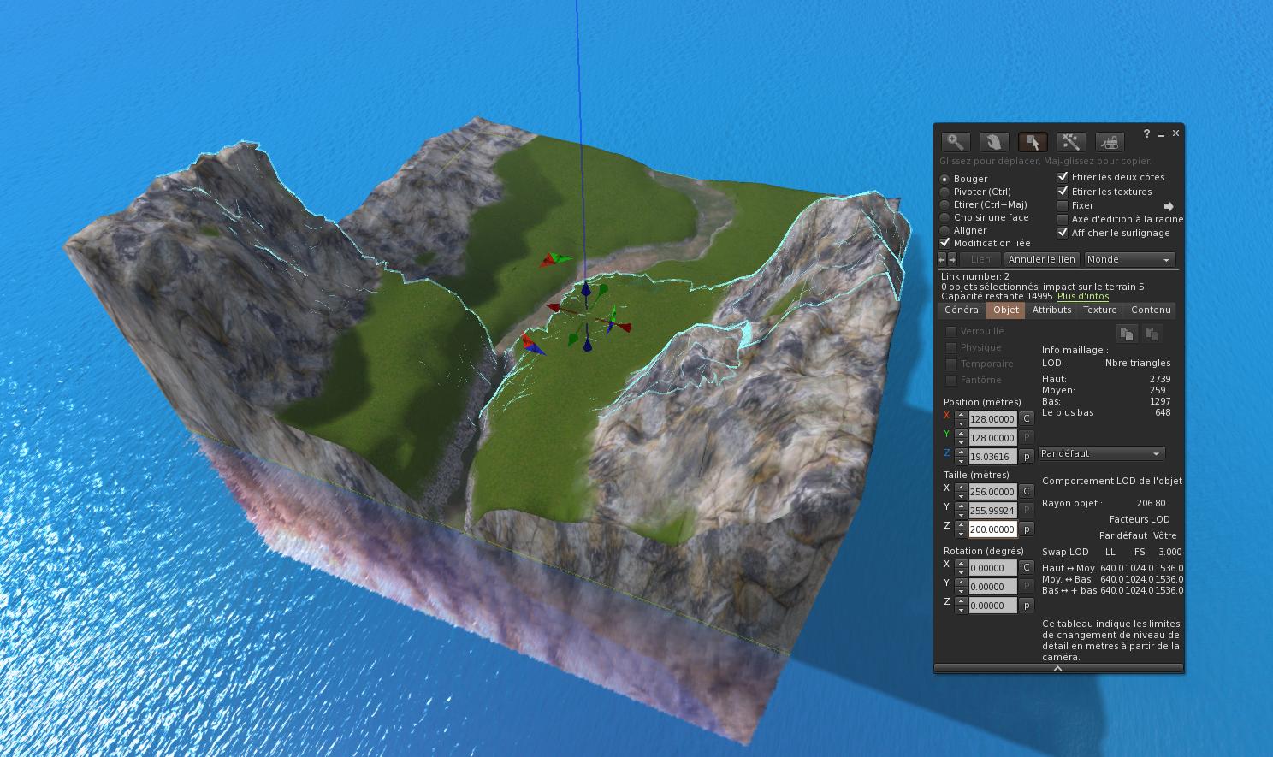Open the Monde coordinate system dropdown
This screenshot has height=757, width=1273.
[1129, 259]
